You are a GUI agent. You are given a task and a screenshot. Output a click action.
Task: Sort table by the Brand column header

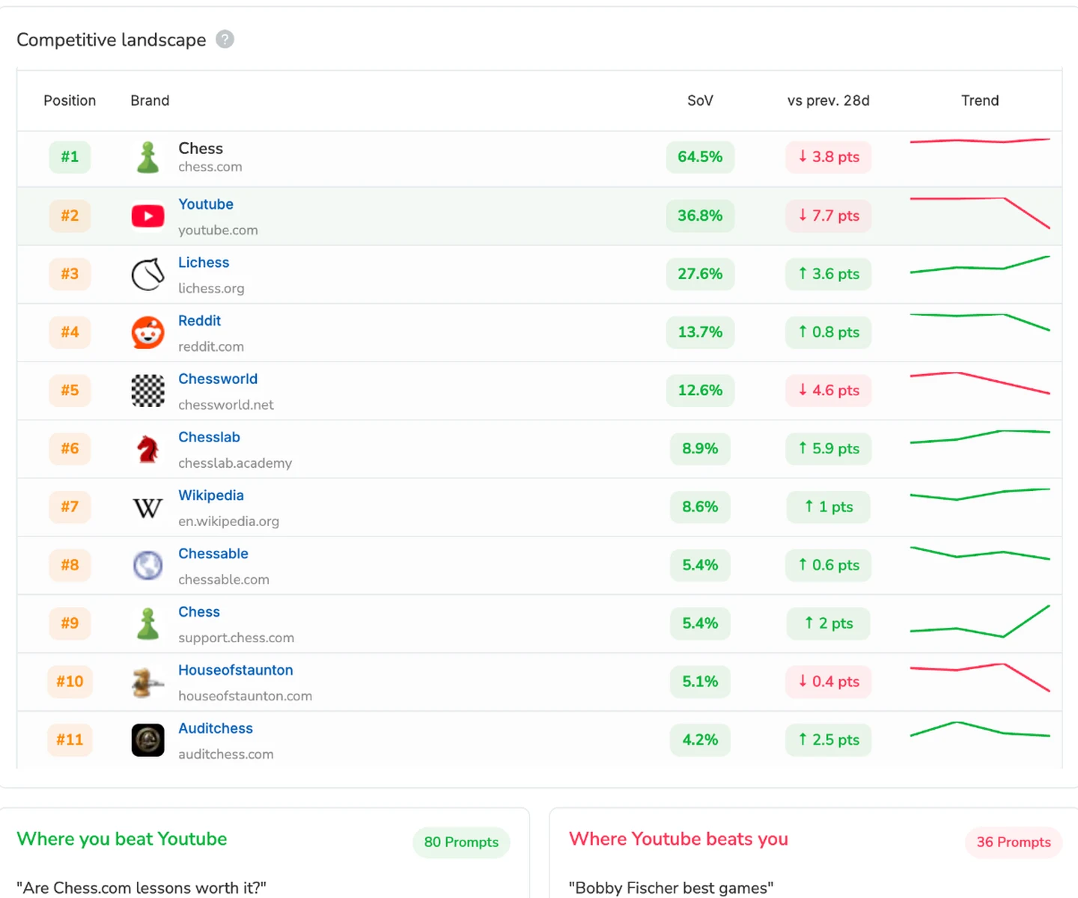150,100
